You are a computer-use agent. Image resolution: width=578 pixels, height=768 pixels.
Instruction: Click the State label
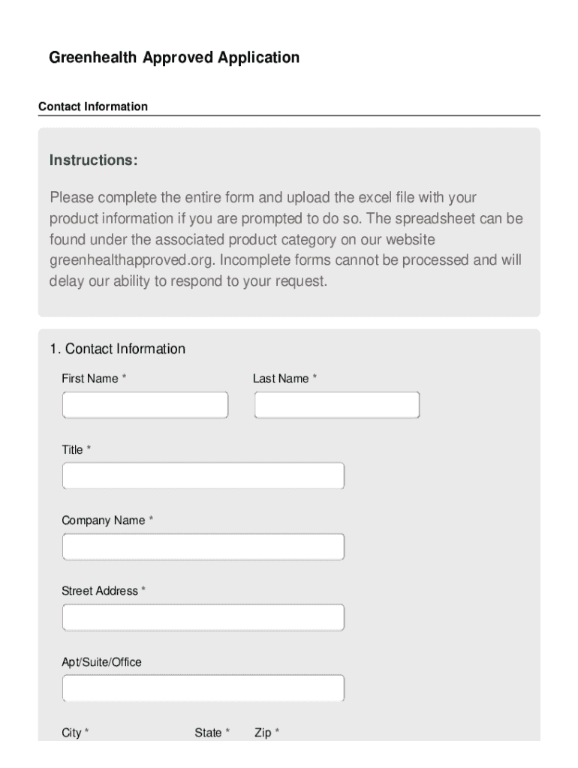pos(208,733)
